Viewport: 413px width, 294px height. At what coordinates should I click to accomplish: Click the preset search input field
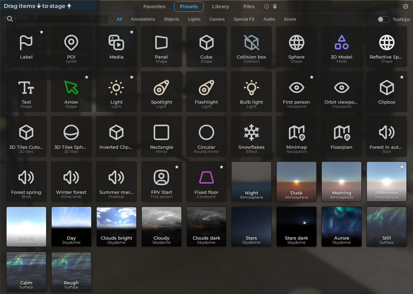pyautogui.click(x=62, y=19)
